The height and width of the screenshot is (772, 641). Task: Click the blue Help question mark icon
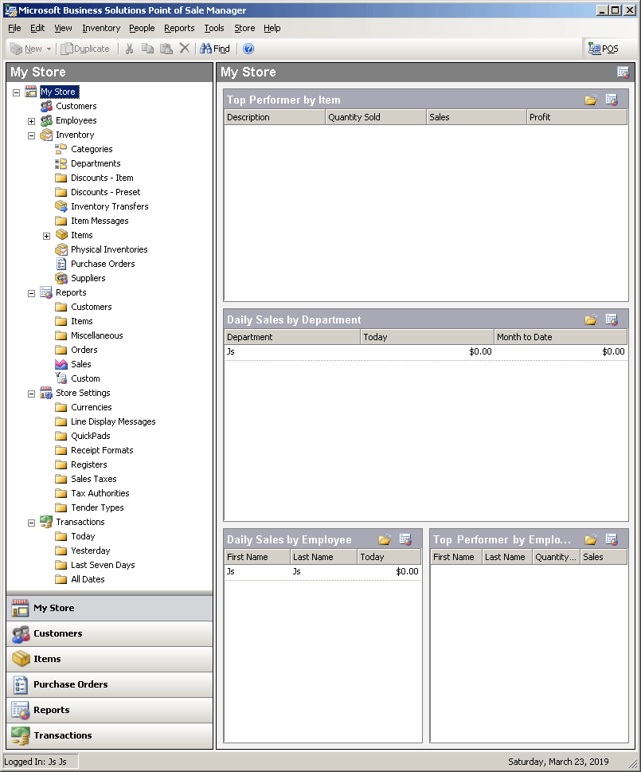(248, 49)
